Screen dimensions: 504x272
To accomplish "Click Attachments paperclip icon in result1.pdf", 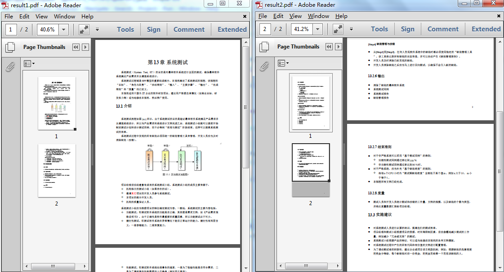I will point(10,67).
